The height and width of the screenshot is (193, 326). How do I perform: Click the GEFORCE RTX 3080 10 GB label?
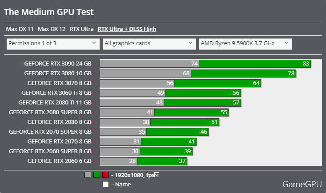click(x=58, y=73)
